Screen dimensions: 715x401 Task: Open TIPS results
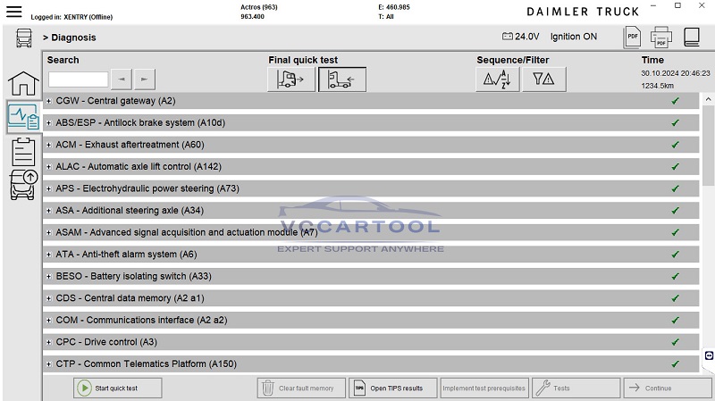(x=393, y=388)
